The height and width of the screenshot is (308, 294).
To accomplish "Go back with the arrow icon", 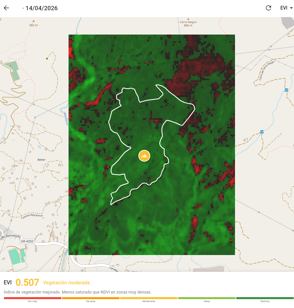I will pyautogui.click(x=6, y=8).
